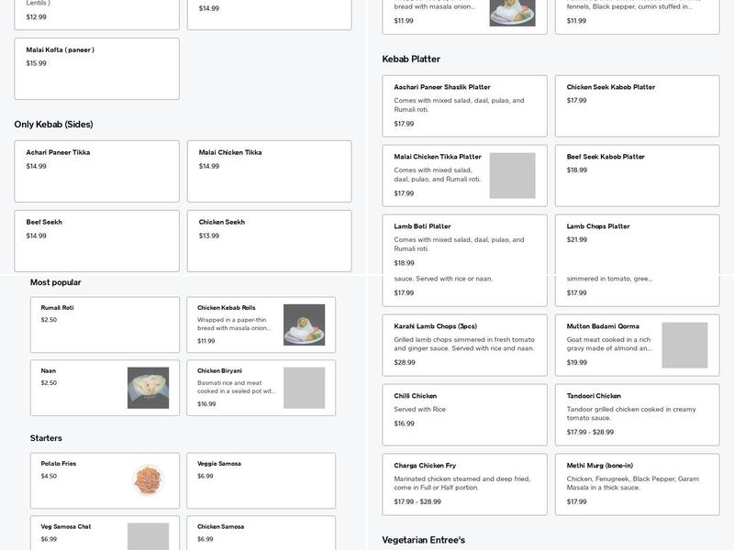
Task: Open the Methi Murg (bone-in) item
Action: (637, 484)
